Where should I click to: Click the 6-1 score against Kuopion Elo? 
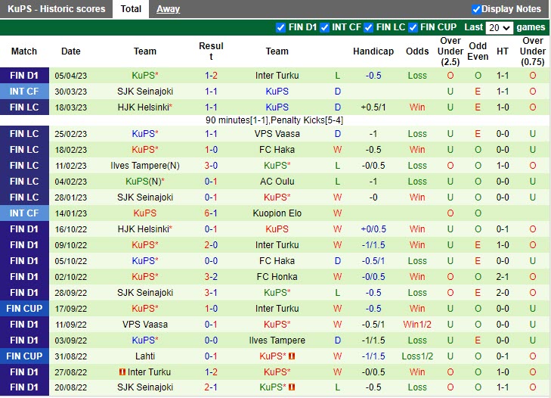[211, 213]
